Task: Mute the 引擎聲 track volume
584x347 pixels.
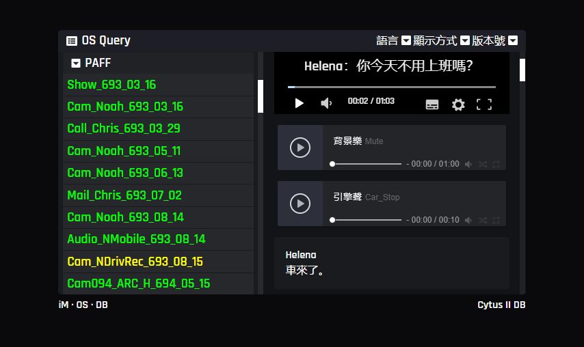Action: click(x=468, y=220)
